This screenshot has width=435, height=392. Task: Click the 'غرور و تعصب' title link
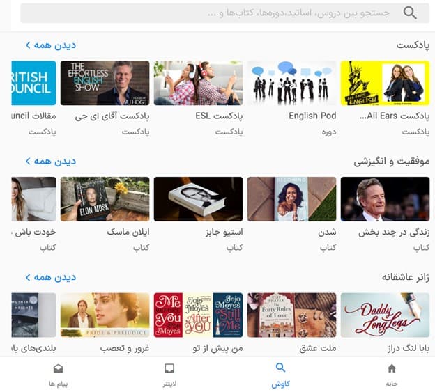point(125,348)
